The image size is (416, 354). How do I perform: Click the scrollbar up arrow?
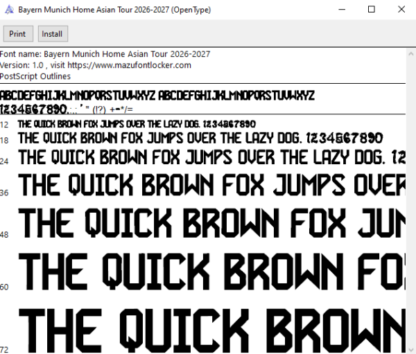click(x=411, y=54)
